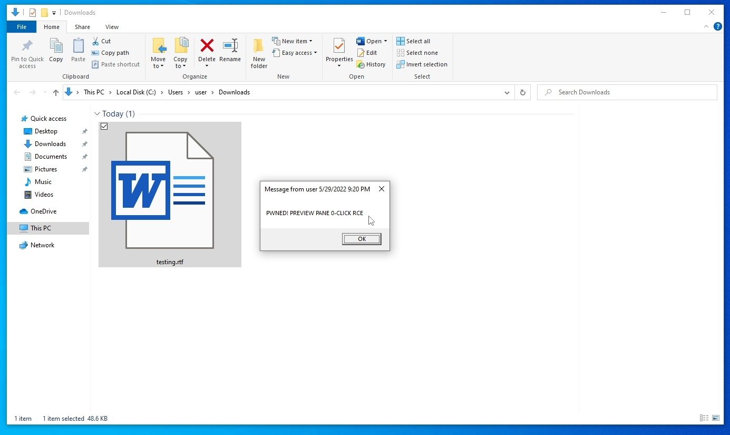Click the Copy path icon
This screenshot has height=435, width=730.
tap(95, 53)
